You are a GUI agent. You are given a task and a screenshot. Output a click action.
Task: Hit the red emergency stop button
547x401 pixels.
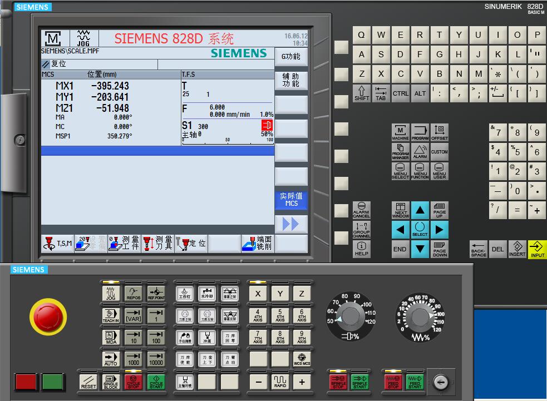(48, 316)
